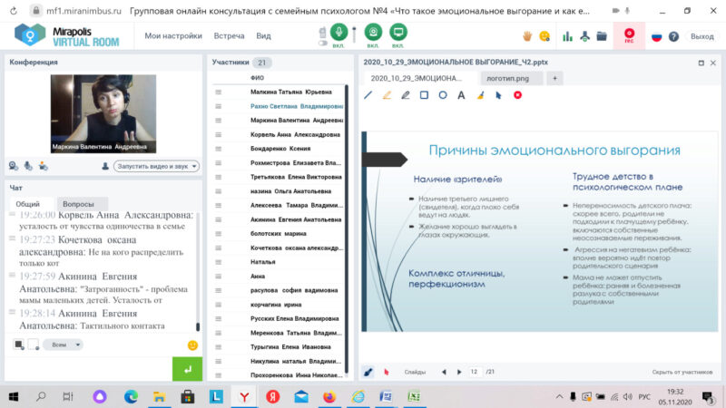The height and width of the screenshot is (408, 726).
Task: Open the chat emoji picker
Action: [192, 345]
